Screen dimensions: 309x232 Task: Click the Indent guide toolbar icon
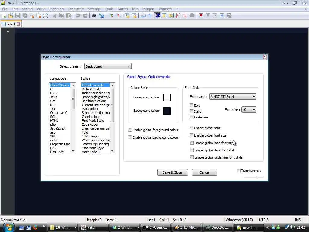[157, 16]
